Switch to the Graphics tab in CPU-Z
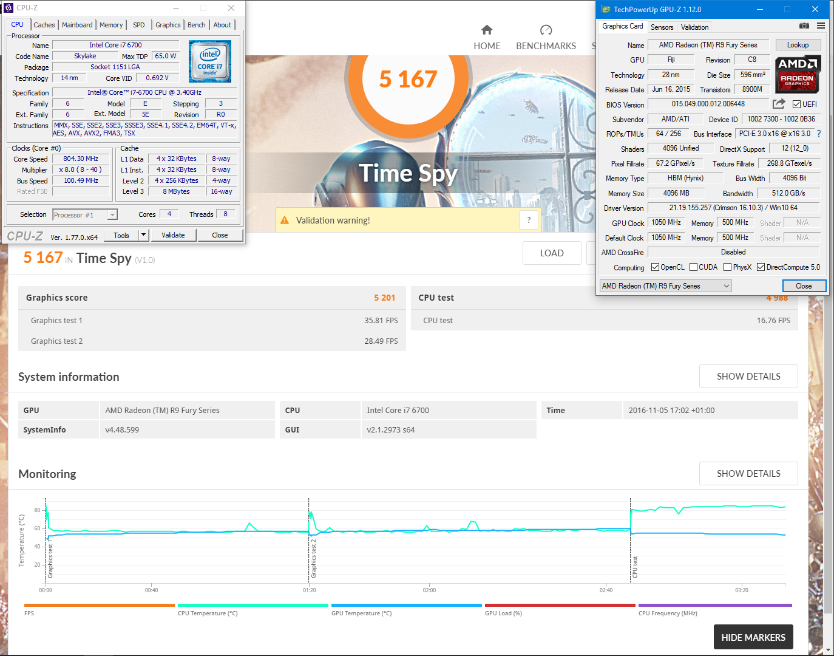This screenshot has height=656, width=834. [x=168, y=25]
